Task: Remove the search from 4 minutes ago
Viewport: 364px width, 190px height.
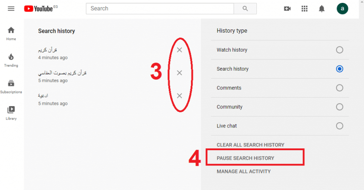Action: pos(180,50)
